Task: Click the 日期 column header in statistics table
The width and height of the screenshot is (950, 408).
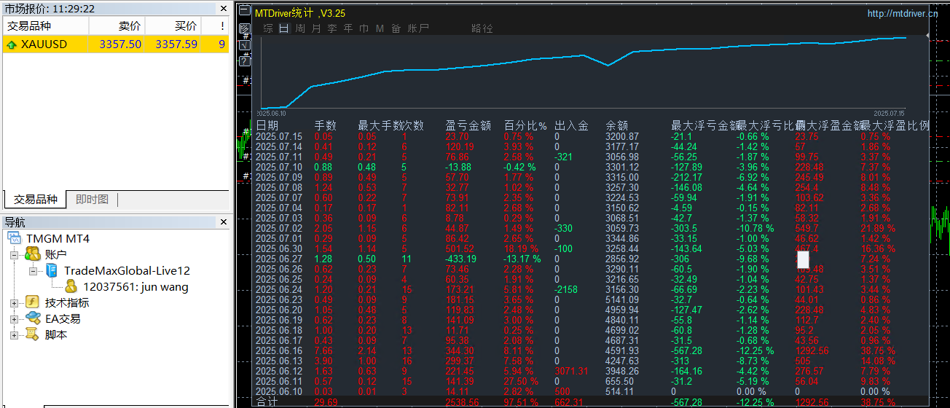Action: (267, 125)
